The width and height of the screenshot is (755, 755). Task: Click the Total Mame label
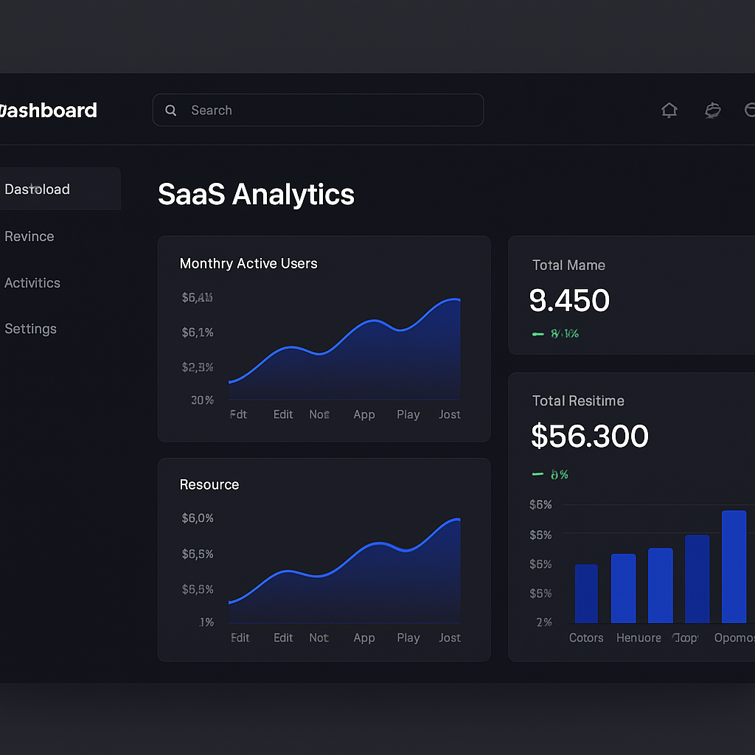coord(568,265)
